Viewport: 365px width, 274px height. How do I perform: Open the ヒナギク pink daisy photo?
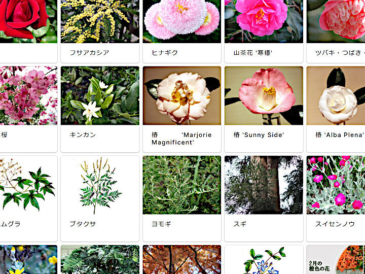(182, 21)
